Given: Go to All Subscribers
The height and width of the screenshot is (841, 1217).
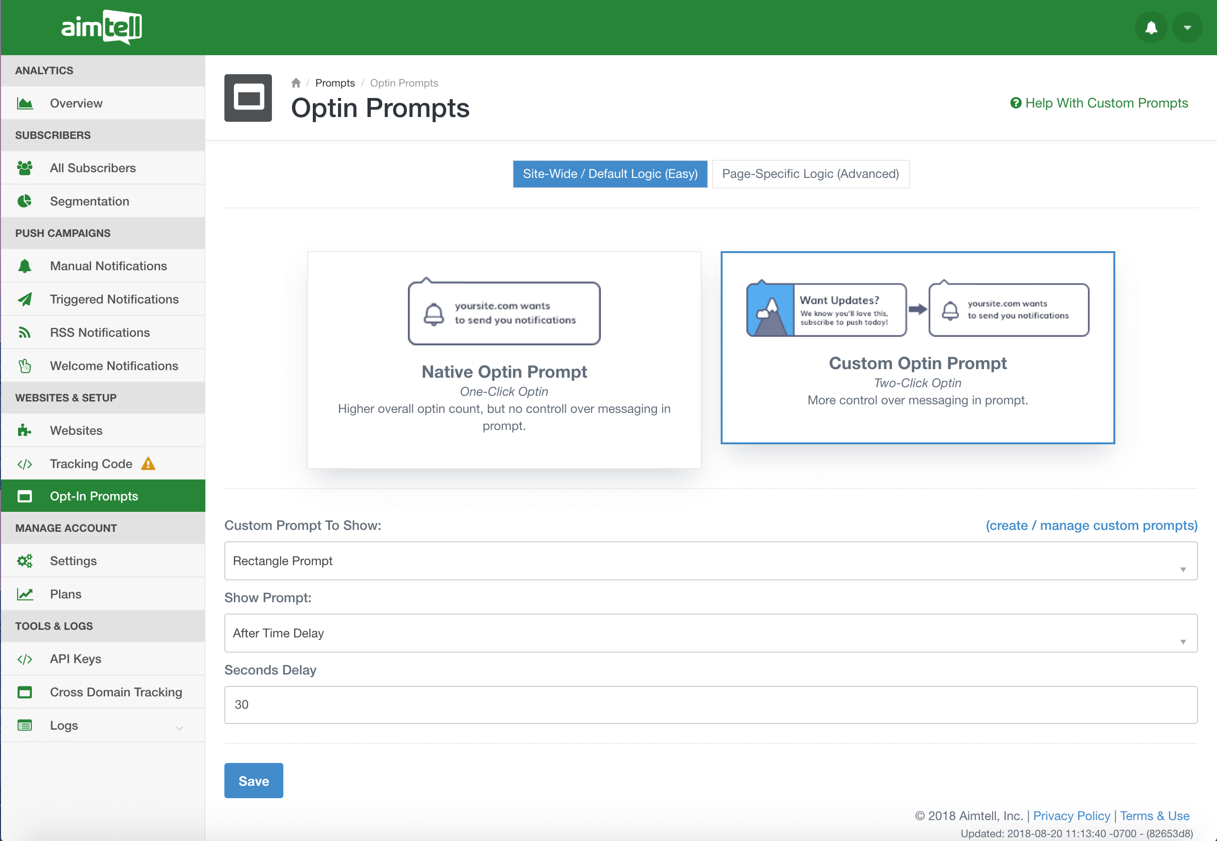Looking at the screenshot, I should (x=103, y=168).
